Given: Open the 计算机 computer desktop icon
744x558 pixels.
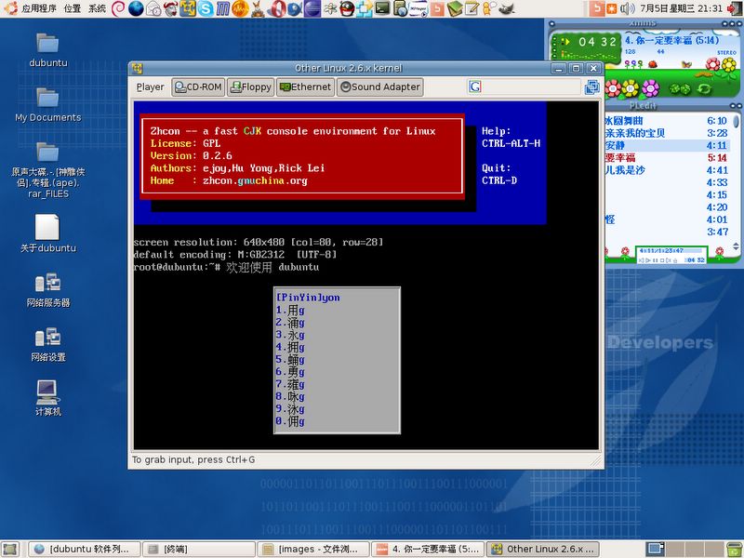Looking at the screenshot, I should pyautogui.click(x=48, y=399).
